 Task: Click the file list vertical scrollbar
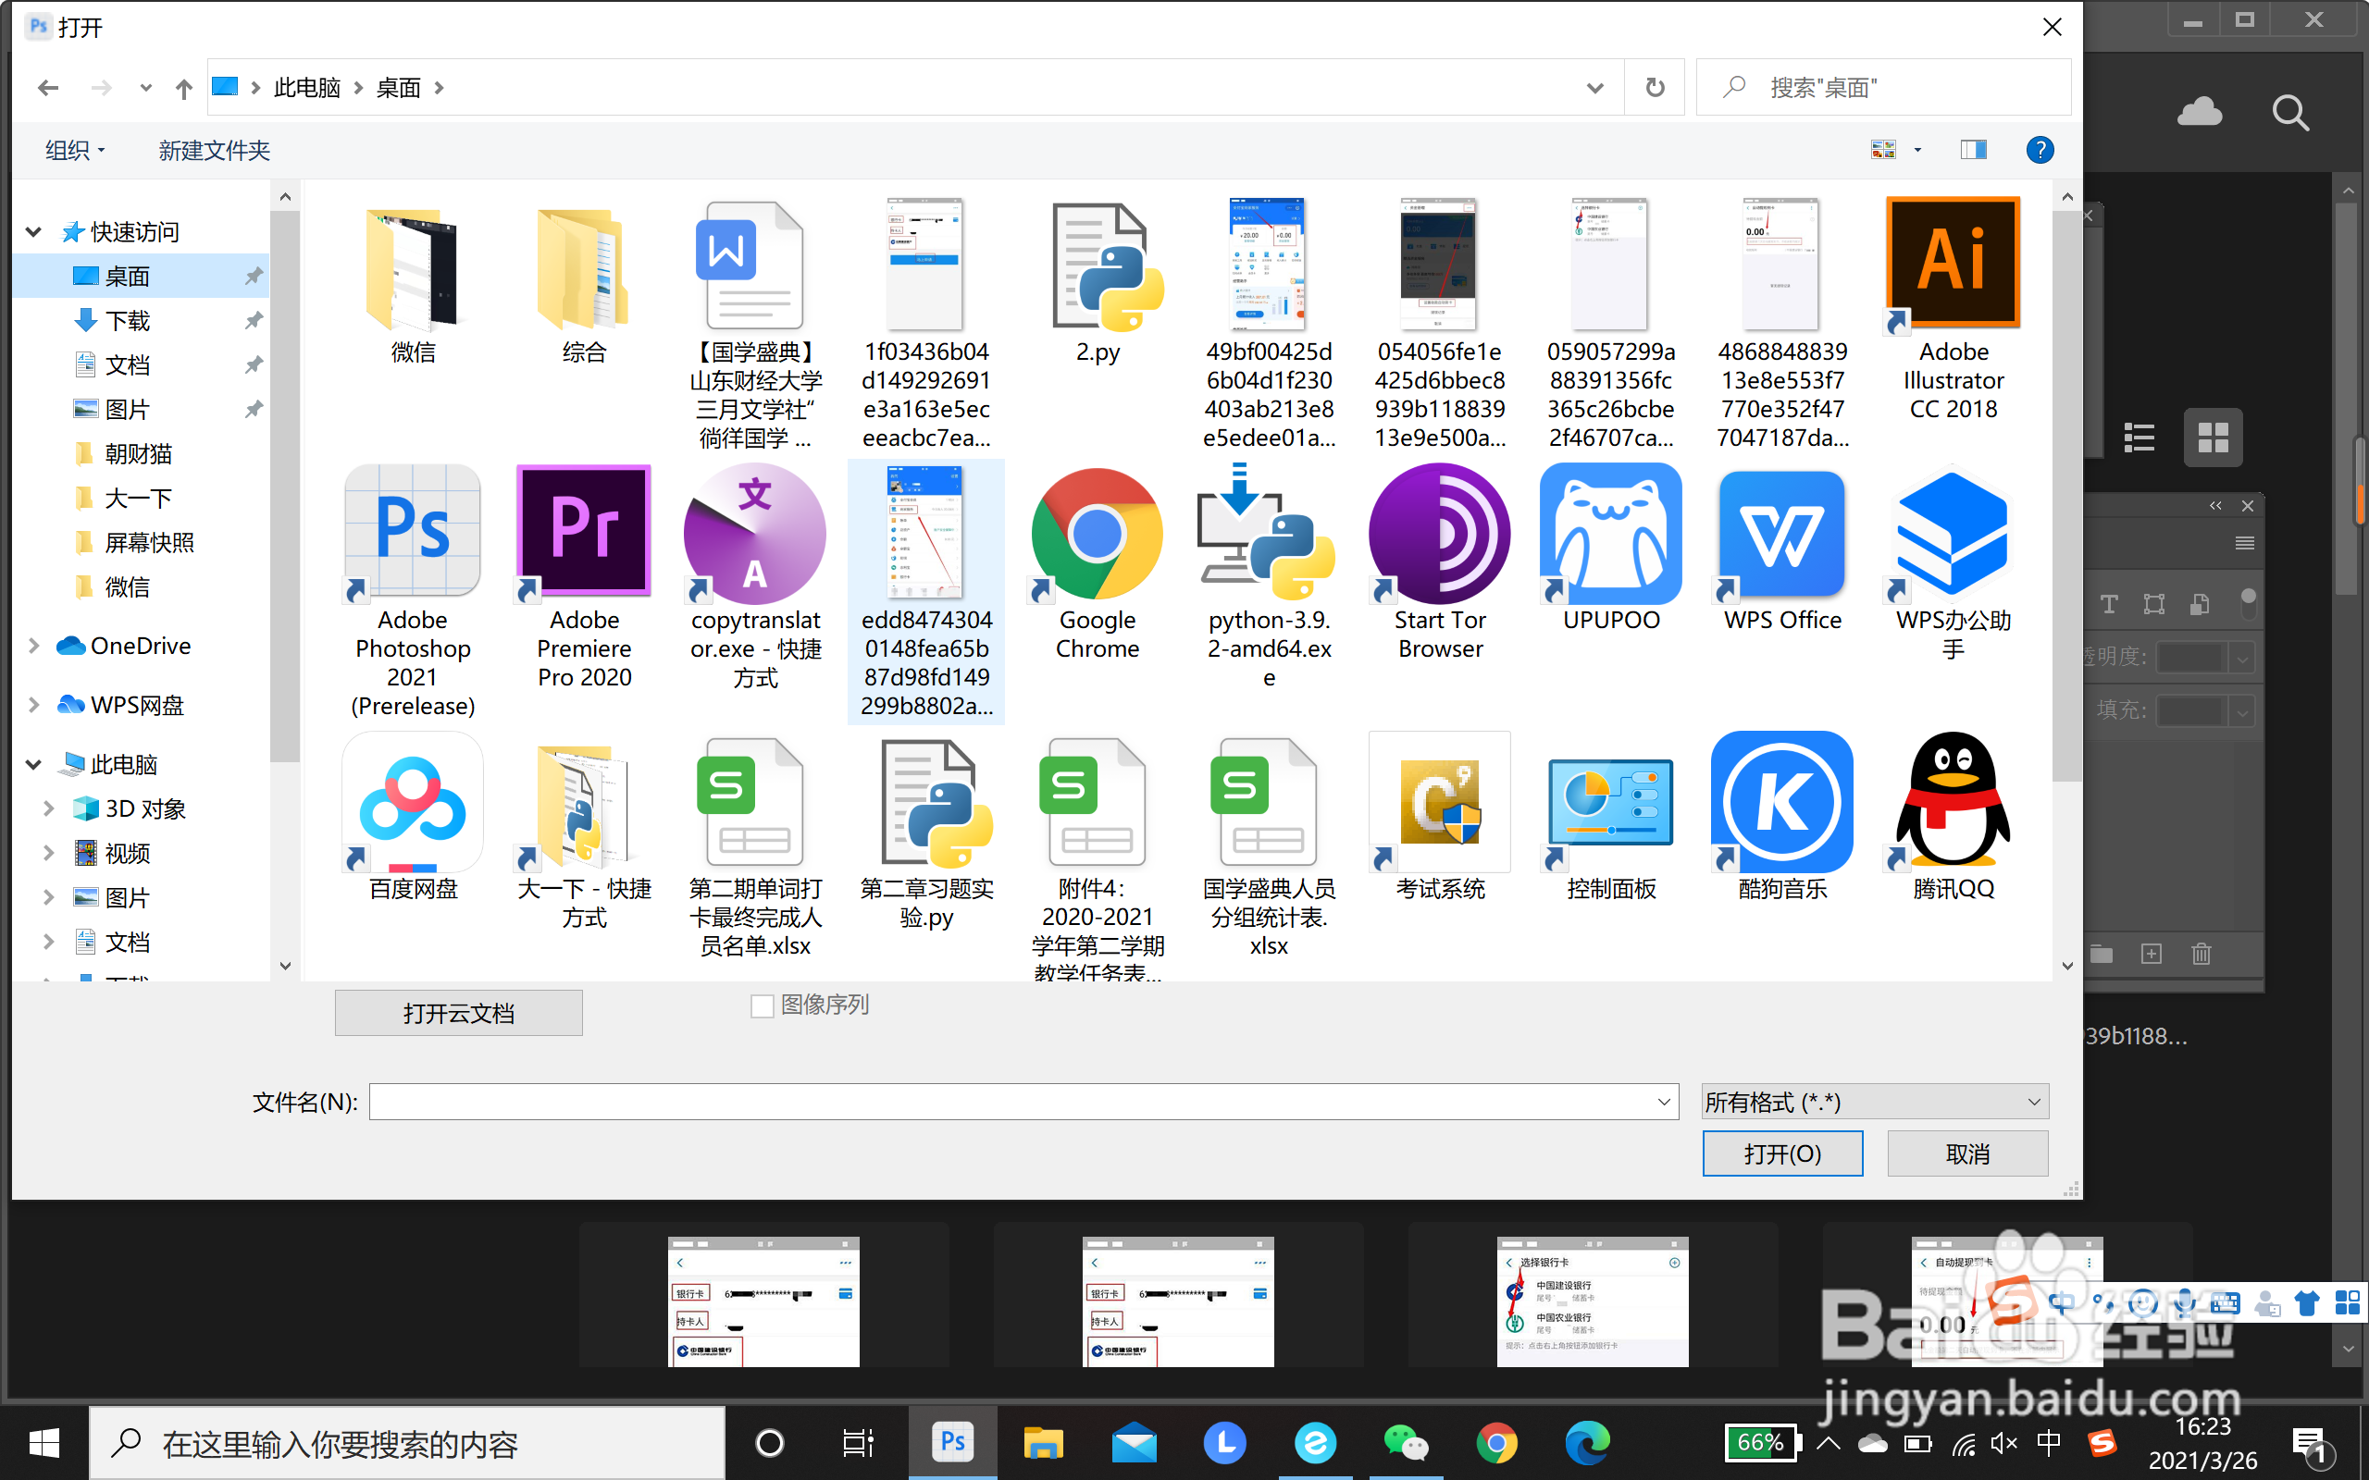click(2066, 489)
